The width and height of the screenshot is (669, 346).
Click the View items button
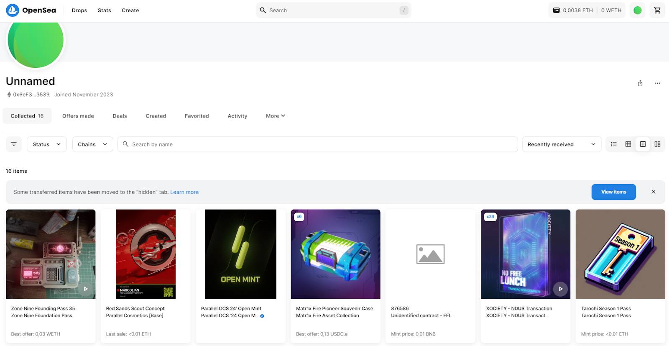[613, 192]
